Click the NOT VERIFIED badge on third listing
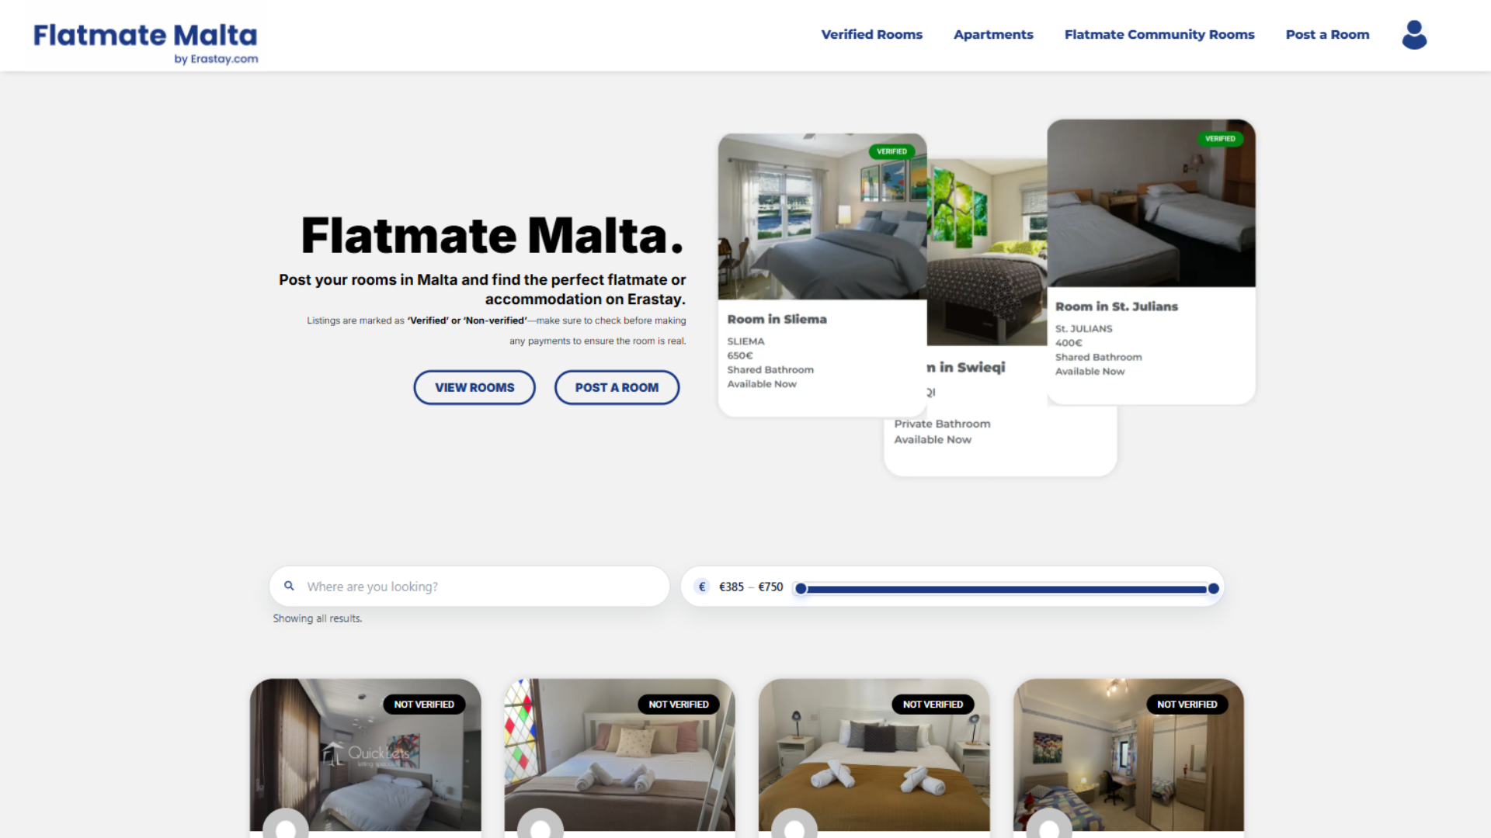This screenshot has height=838, width=1491. (934, 704)
